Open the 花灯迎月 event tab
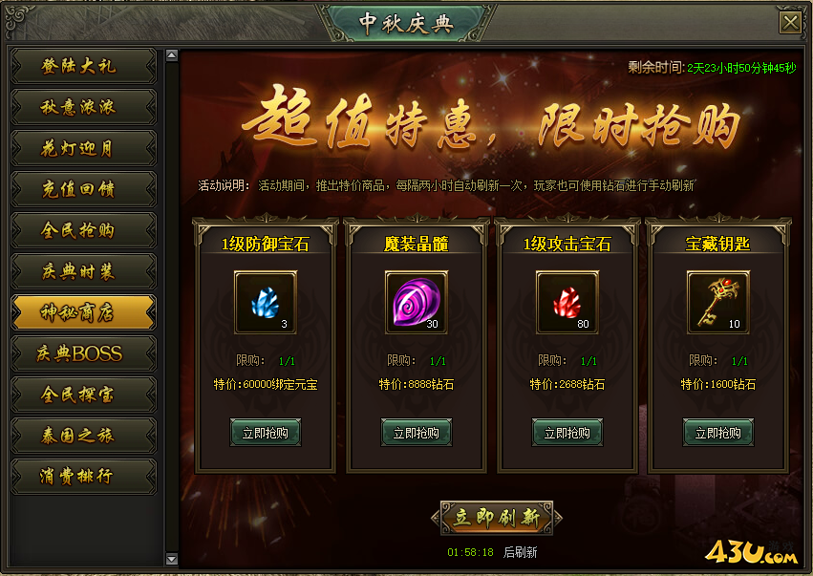This screenshot has height=576, width=813. pos(83,148)
